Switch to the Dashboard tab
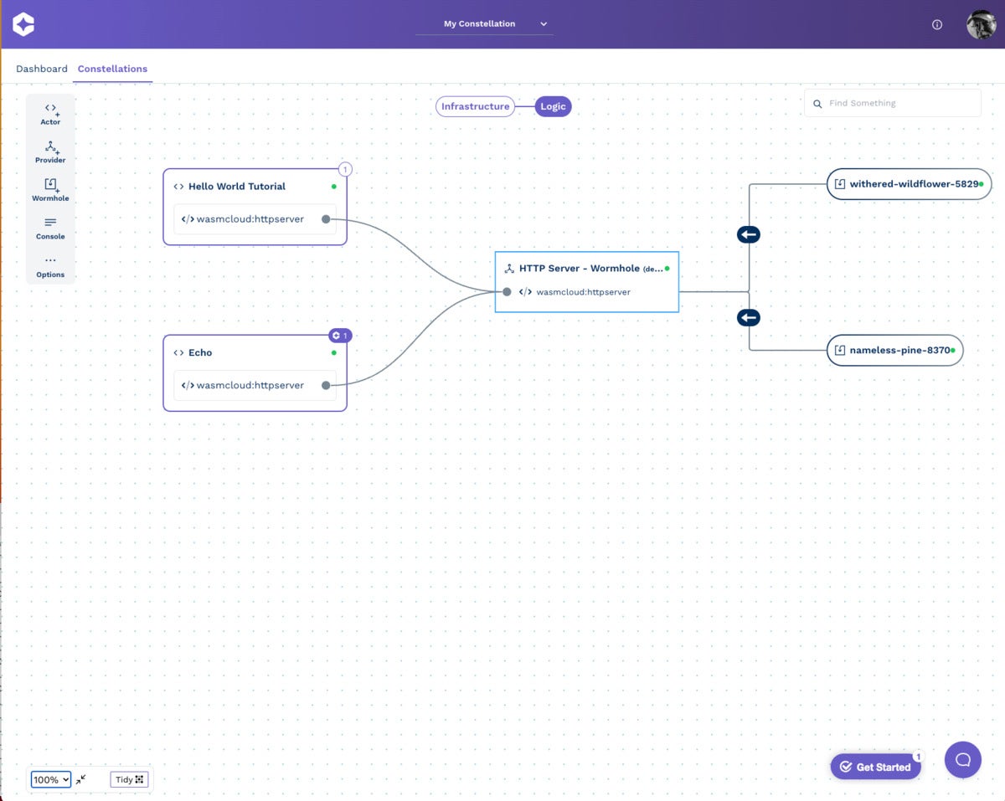 point(42,69)
